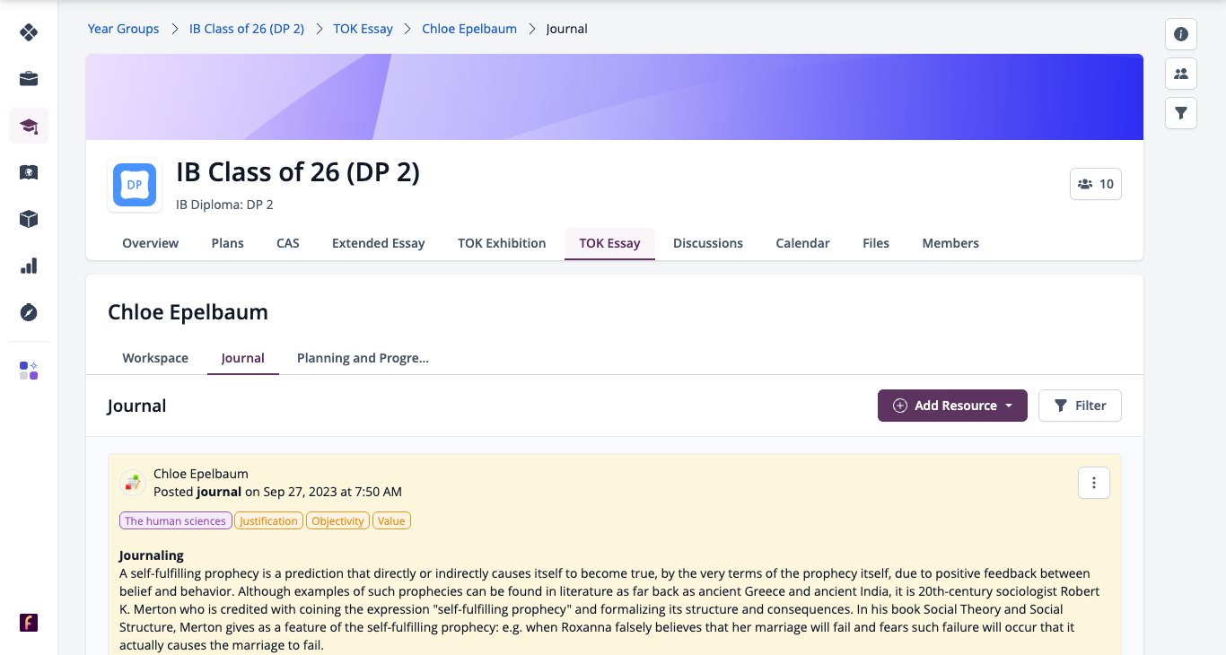The height and width of the screenshot is (655, 1226).
Task: Open the book reader sidebar icon
Action: tap(29, 172)
